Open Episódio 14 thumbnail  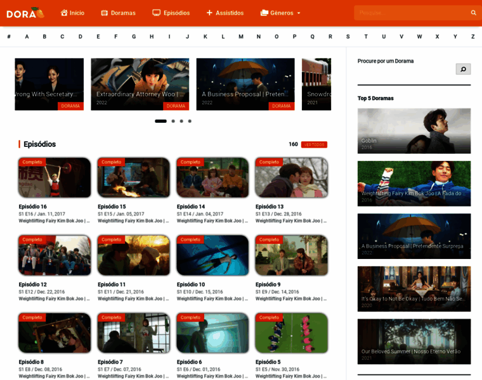click(212, 177)
